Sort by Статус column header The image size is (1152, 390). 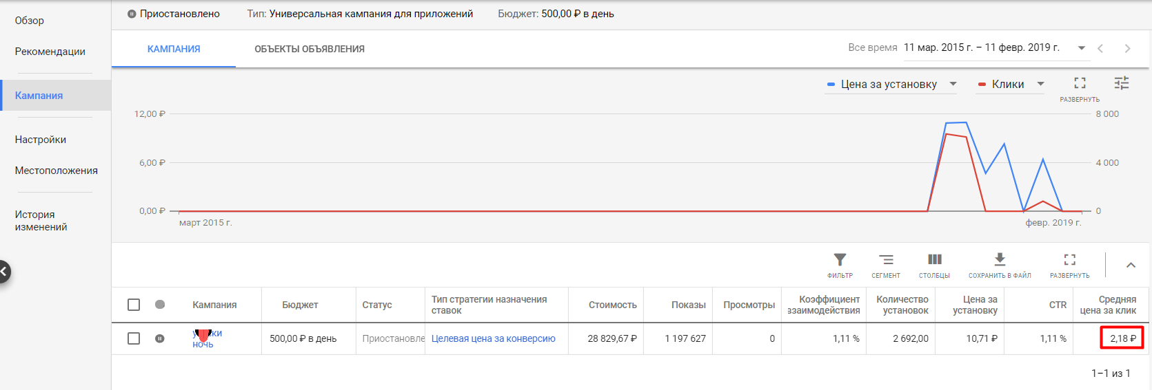pyautogui.click(x=377, y=305)
